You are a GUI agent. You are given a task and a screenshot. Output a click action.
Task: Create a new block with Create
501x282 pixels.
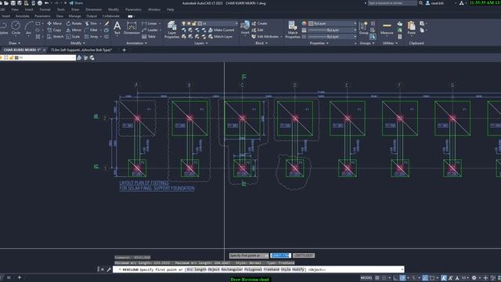259,23
